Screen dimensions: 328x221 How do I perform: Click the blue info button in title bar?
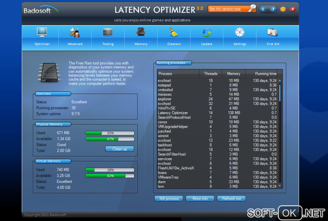(x=263, y=9)
